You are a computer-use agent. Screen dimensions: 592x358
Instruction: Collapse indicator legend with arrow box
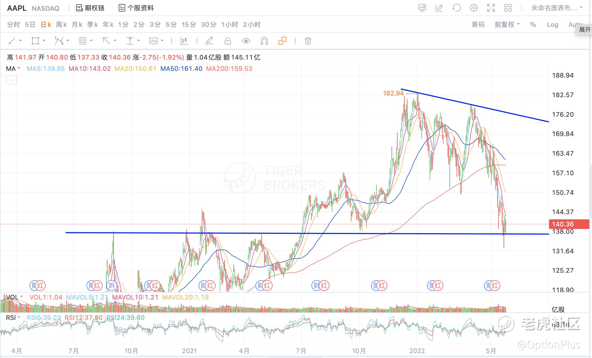(11, 80)
